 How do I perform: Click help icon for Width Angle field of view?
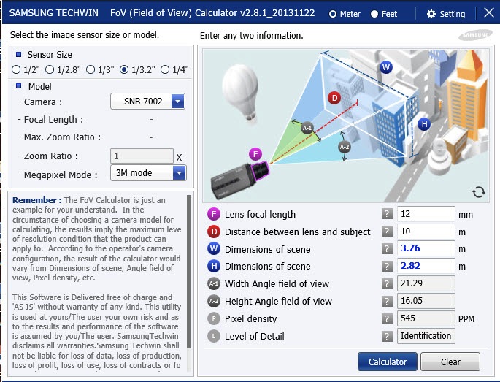tap(387, 283)
